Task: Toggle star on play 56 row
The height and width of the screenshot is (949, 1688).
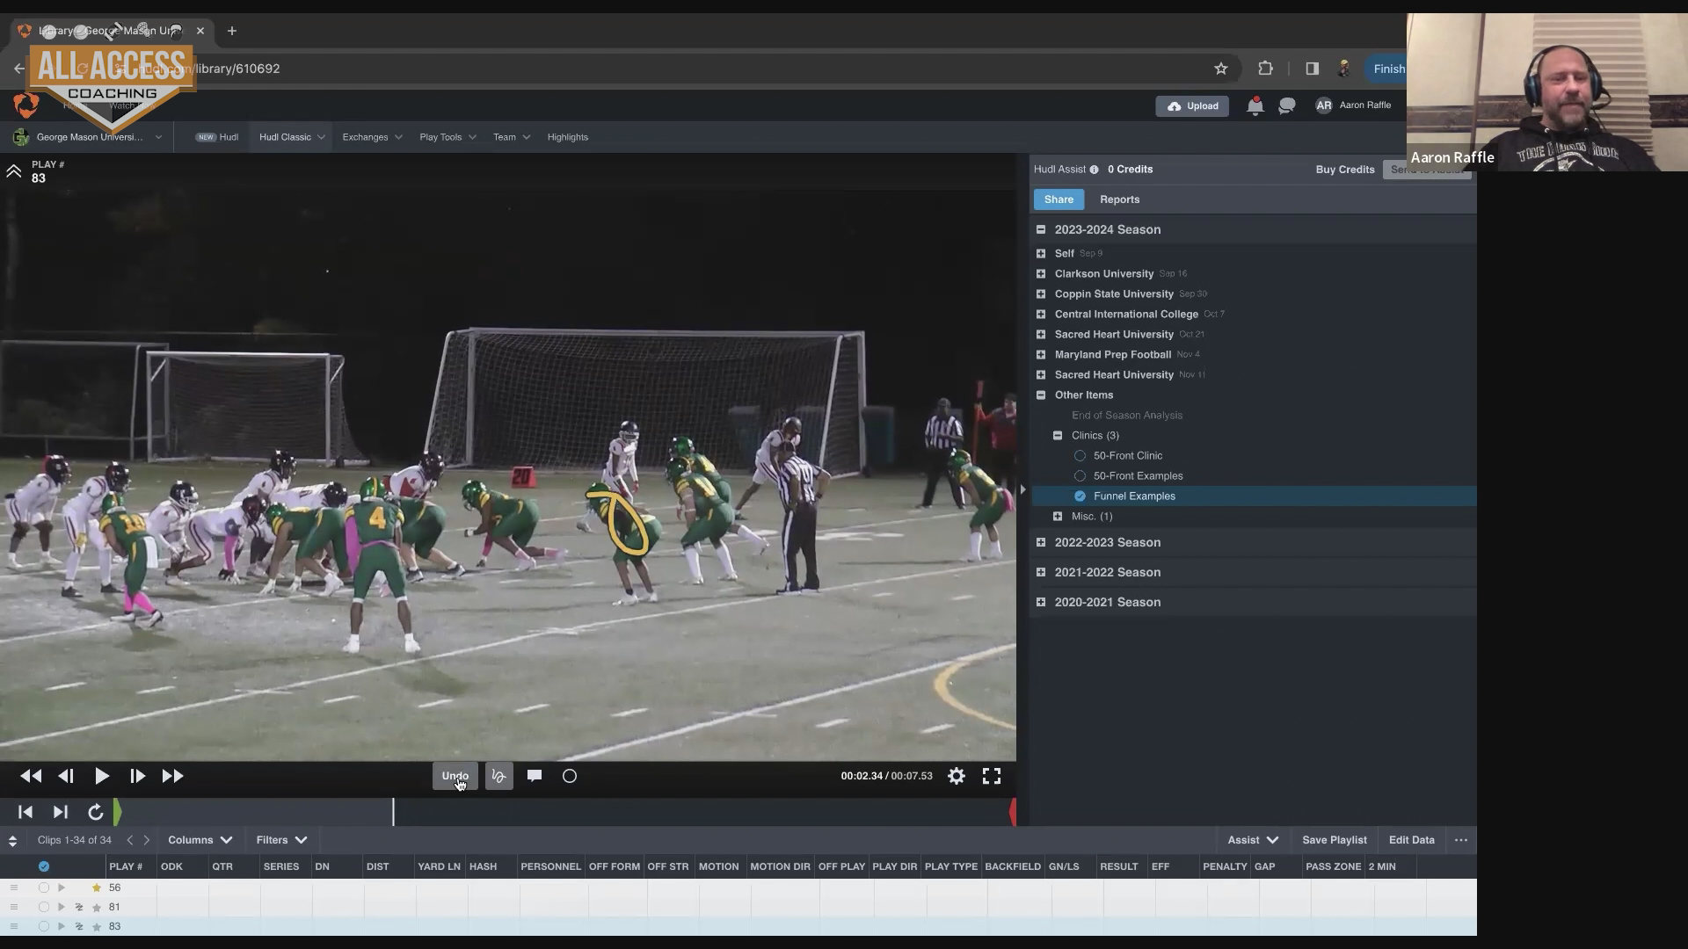Action: (x=97, y=888)
